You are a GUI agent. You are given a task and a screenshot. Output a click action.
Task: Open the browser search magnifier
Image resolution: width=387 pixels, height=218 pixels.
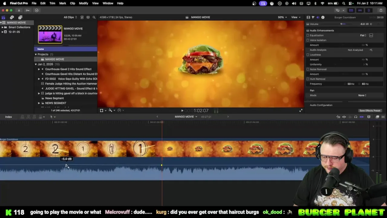[94, 17]
